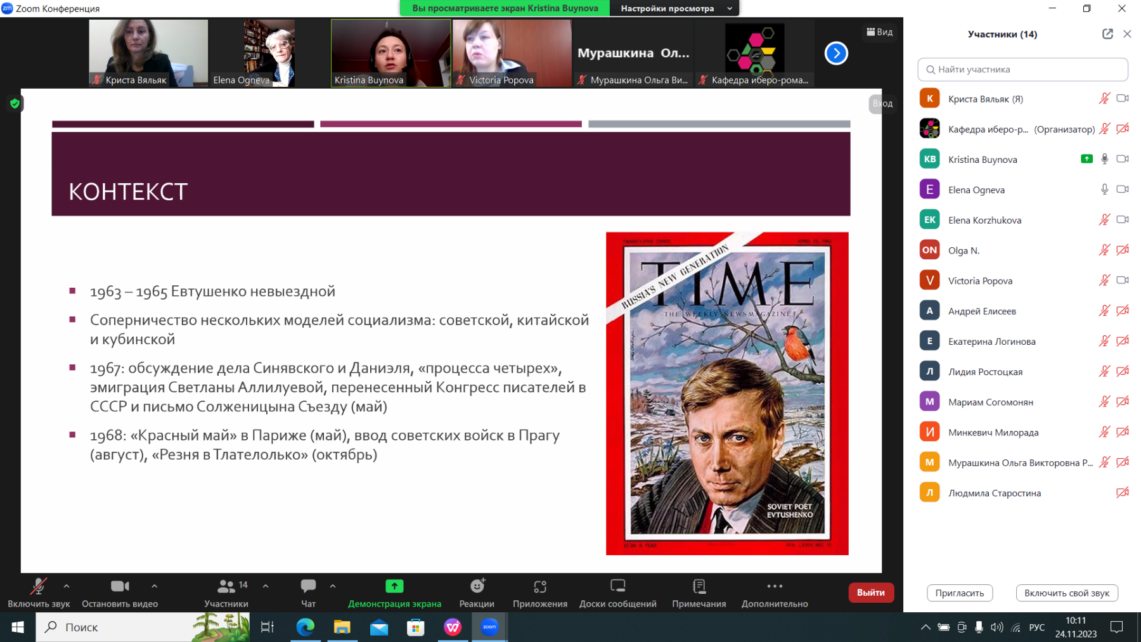
Task: Switch to Zoom taskbar icon
Action: coord(489,627)
